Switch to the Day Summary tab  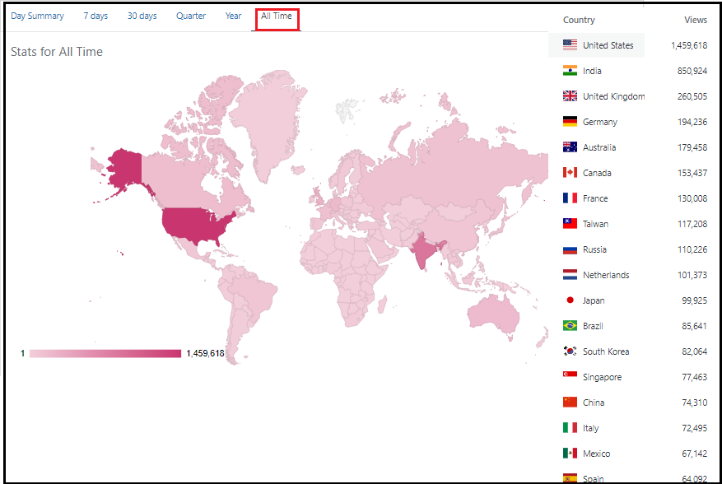click(x=37, y=16)
